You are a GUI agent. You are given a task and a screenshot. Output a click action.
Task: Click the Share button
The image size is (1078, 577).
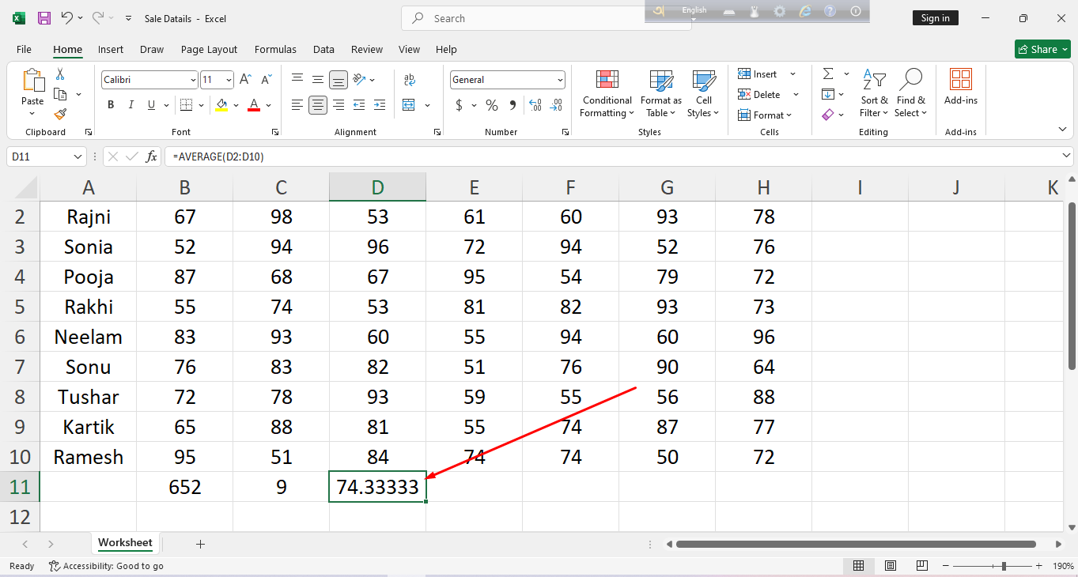(x=1042, y=49)
